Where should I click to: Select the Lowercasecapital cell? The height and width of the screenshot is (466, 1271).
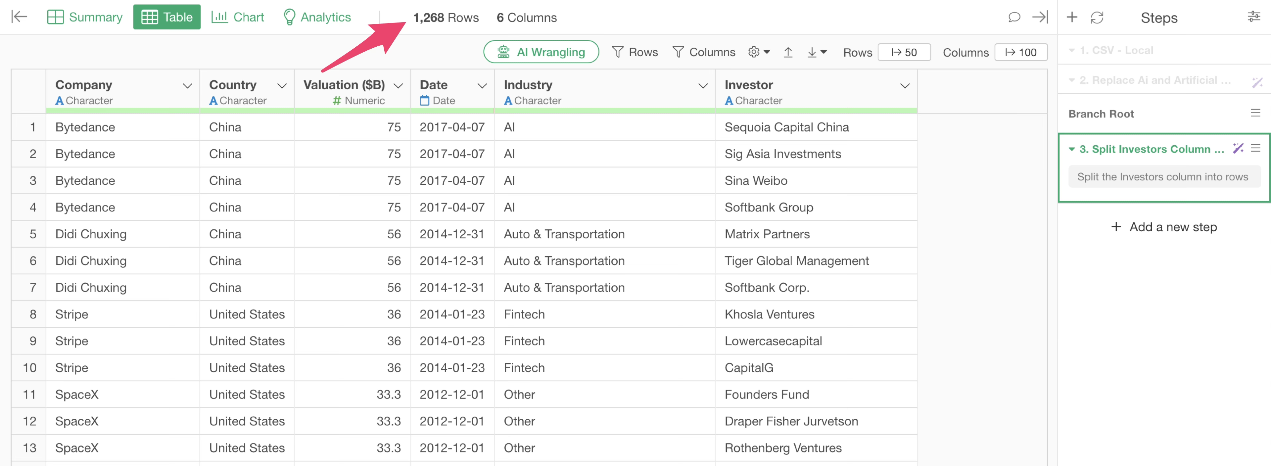tap(816, 341)
